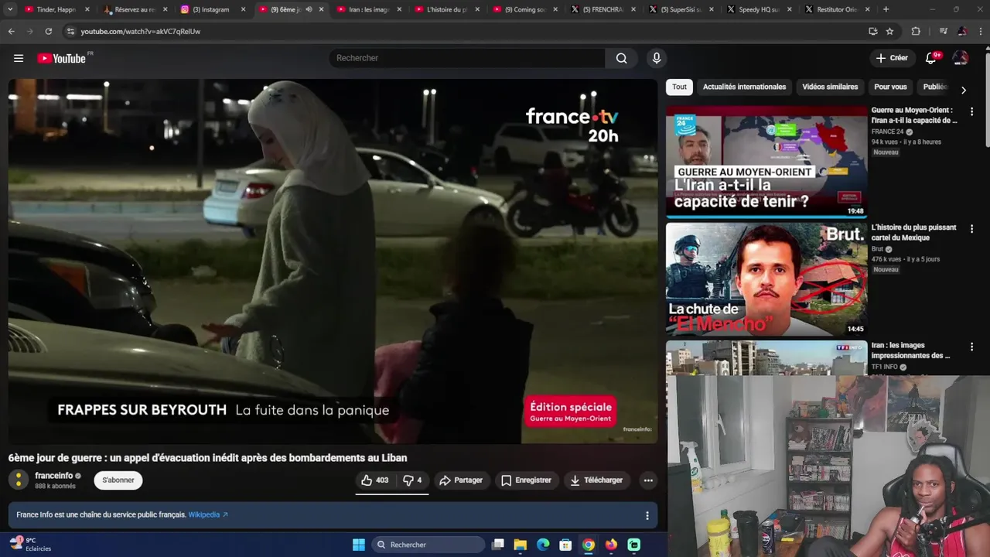The width and height of the screenshot is (990, 557).
Task: Open options for the TF1 INFO video
Action: tap(972, 347)
